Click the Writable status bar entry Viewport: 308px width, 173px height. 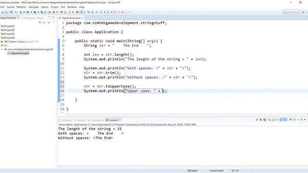tap(192, 171)
